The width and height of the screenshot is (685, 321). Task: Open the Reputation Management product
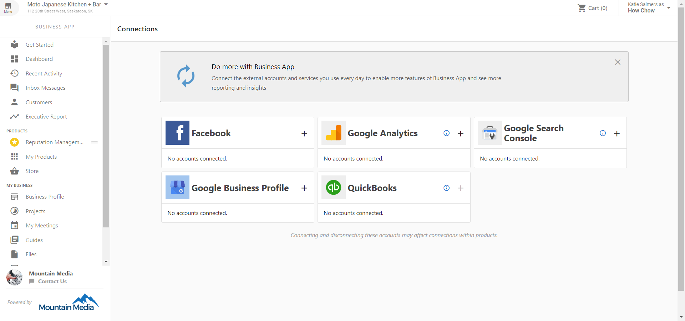(55, 142)
